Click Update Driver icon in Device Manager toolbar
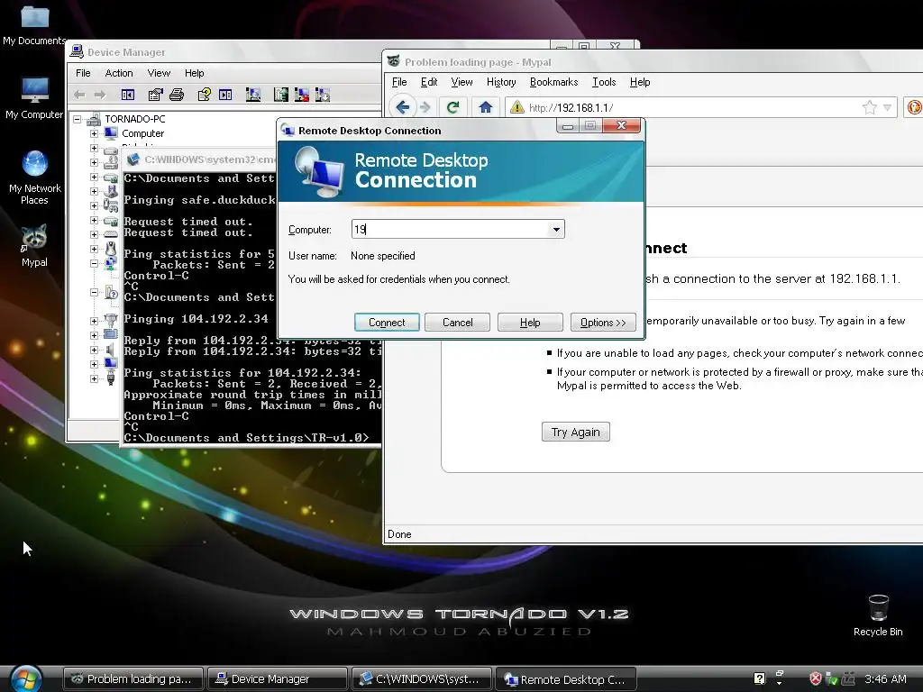Viewport: 923px width, 692px height. point(281,95)
